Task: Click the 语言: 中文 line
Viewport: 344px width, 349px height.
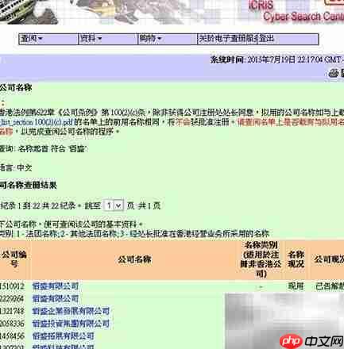Action: [16, 167]
